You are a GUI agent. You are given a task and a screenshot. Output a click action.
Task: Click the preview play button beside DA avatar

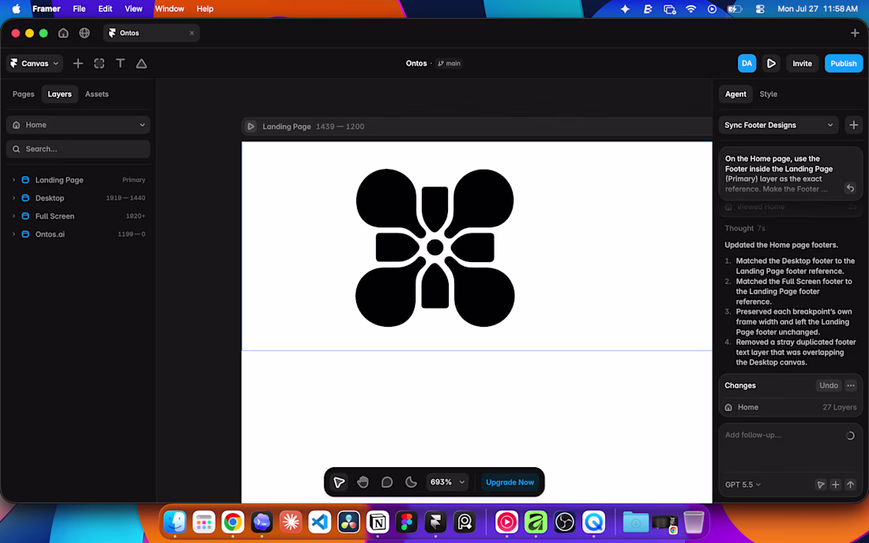click(x=771, y=64)
